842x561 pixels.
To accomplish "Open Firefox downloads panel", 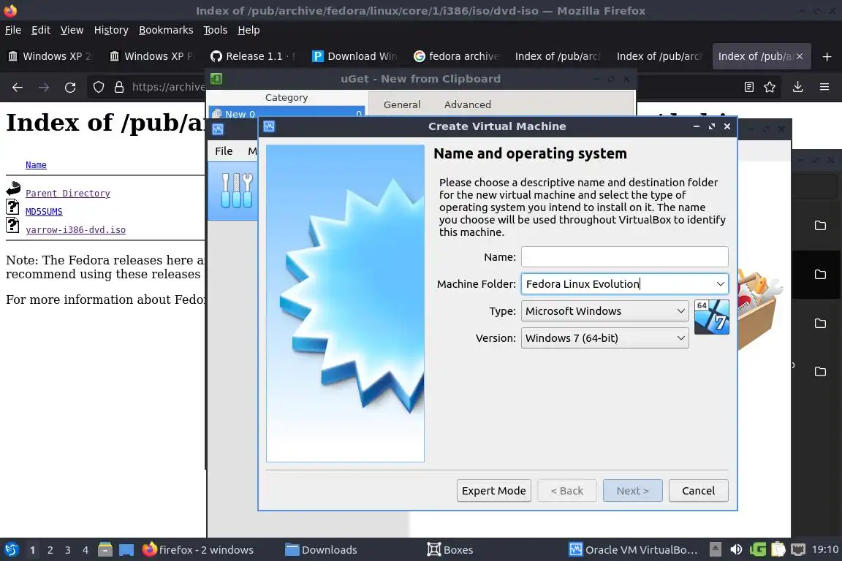I will pos(797,87).
